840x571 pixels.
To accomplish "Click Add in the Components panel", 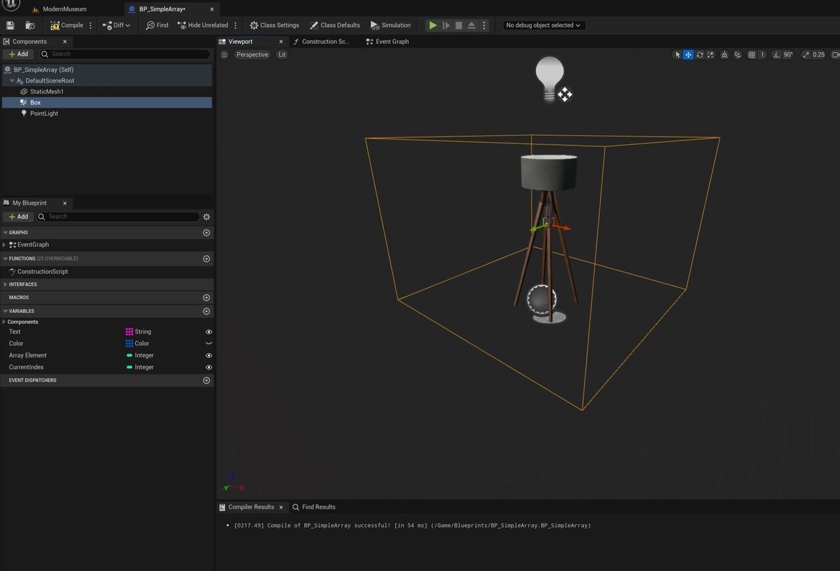I will [x=18, y=53].
